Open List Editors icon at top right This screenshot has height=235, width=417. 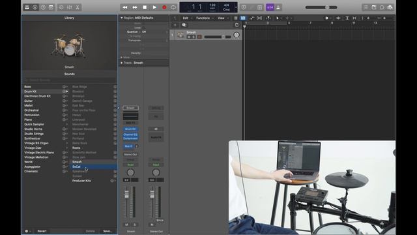[366, 7]
